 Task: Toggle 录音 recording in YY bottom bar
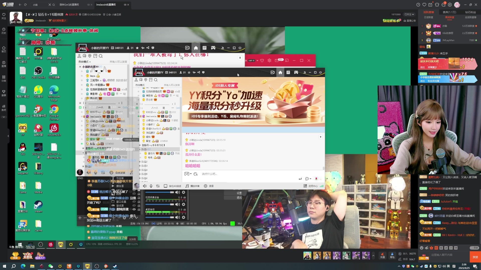click(209, 186)
